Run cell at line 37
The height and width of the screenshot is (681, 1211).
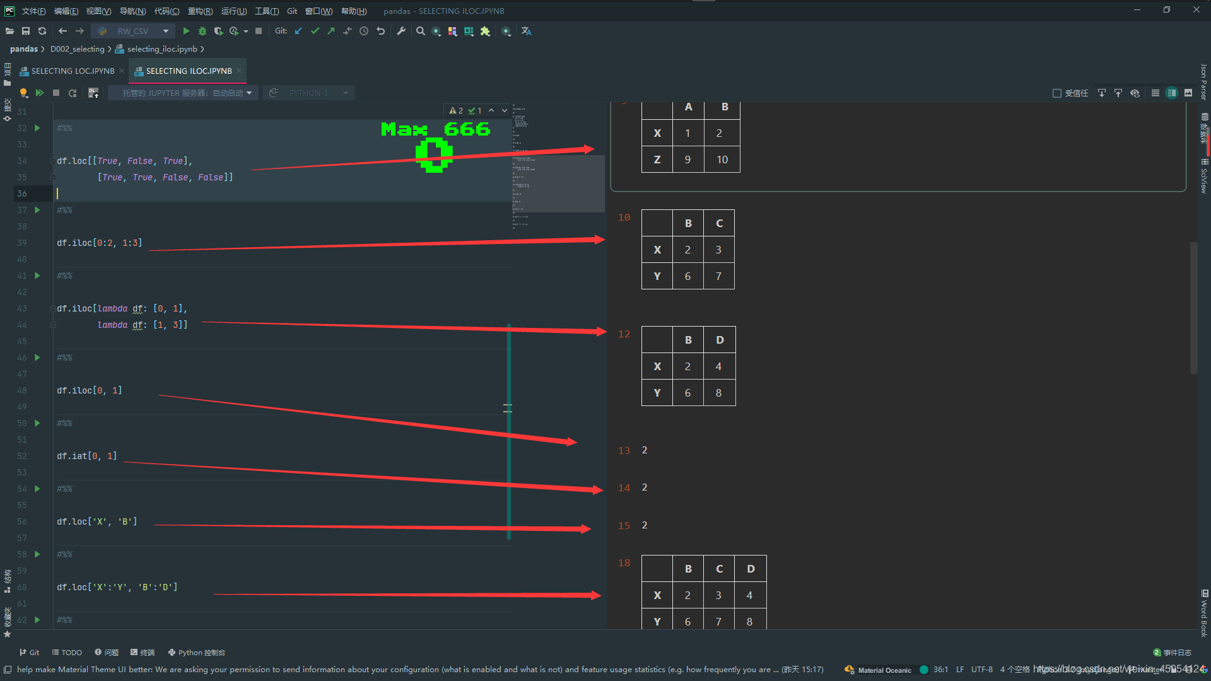tap(37, 210)
